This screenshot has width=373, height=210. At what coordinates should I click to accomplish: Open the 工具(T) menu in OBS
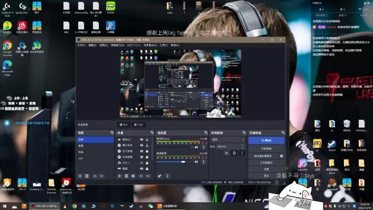pyautogui.click(x=164, y=45)
